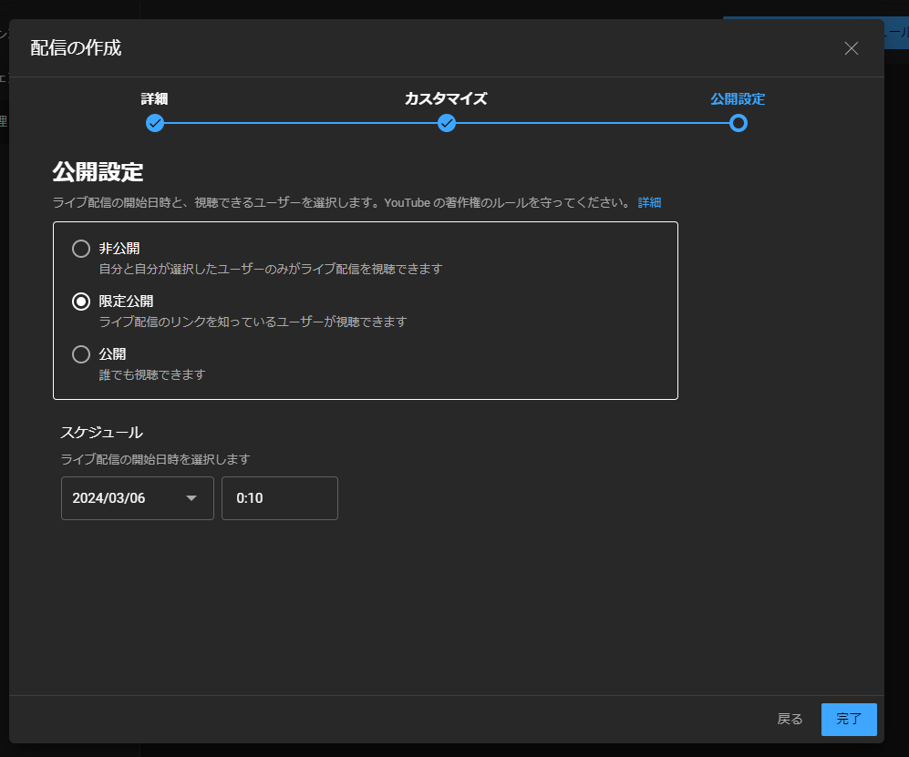
Task: Click the 公開設定 step circle indicator
Action: point(739,123)
